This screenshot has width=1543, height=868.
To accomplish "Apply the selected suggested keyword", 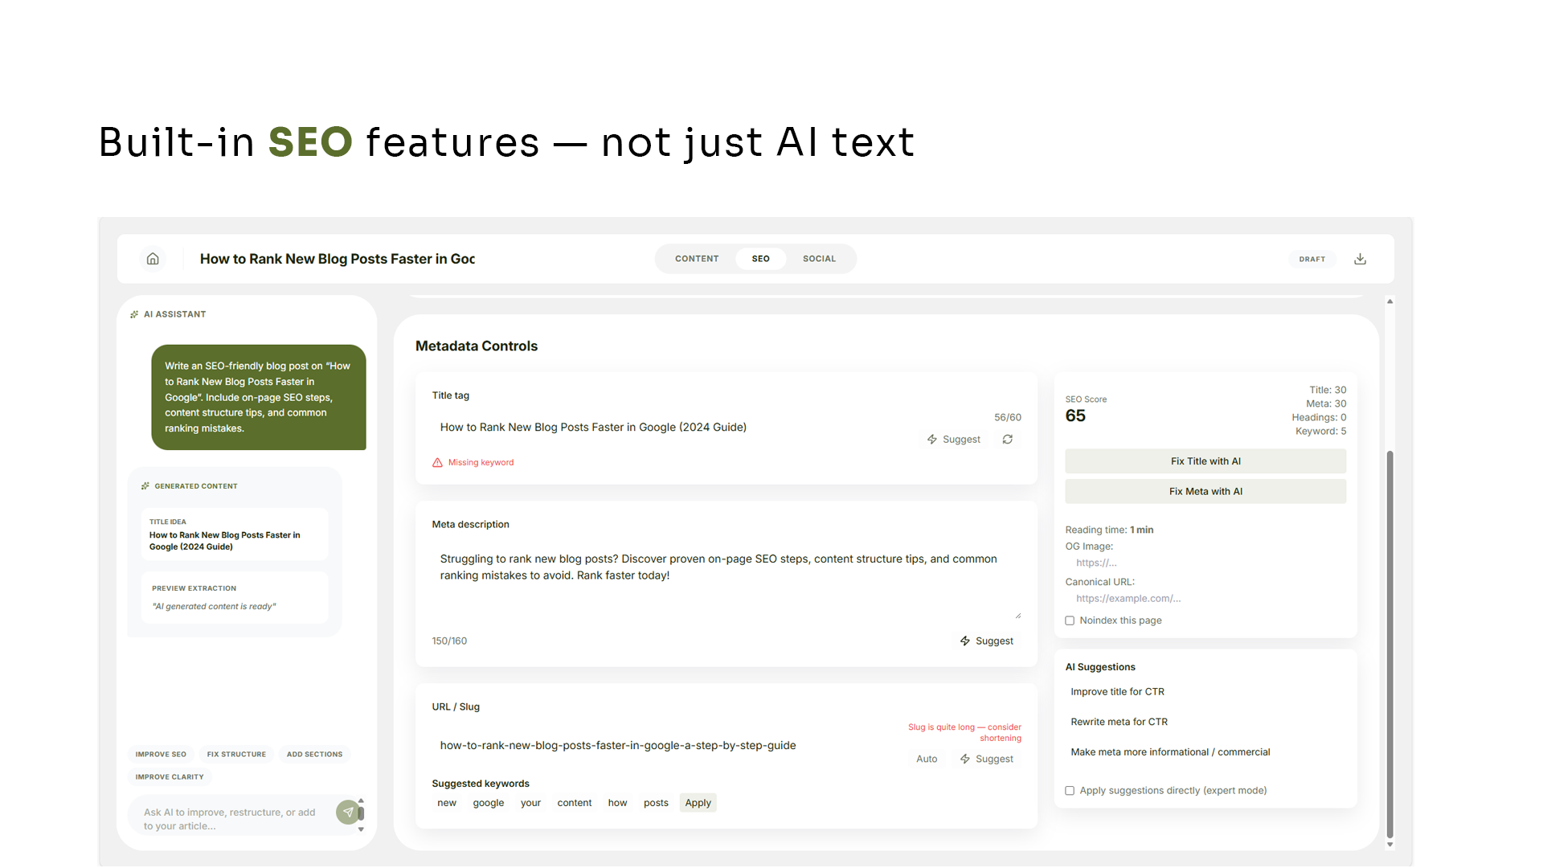I will point(698,802).
